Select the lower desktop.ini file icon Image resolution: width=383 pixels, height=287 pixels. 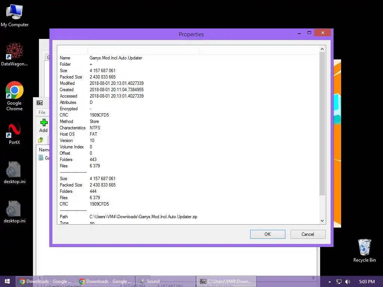click(x=15, y=212)
